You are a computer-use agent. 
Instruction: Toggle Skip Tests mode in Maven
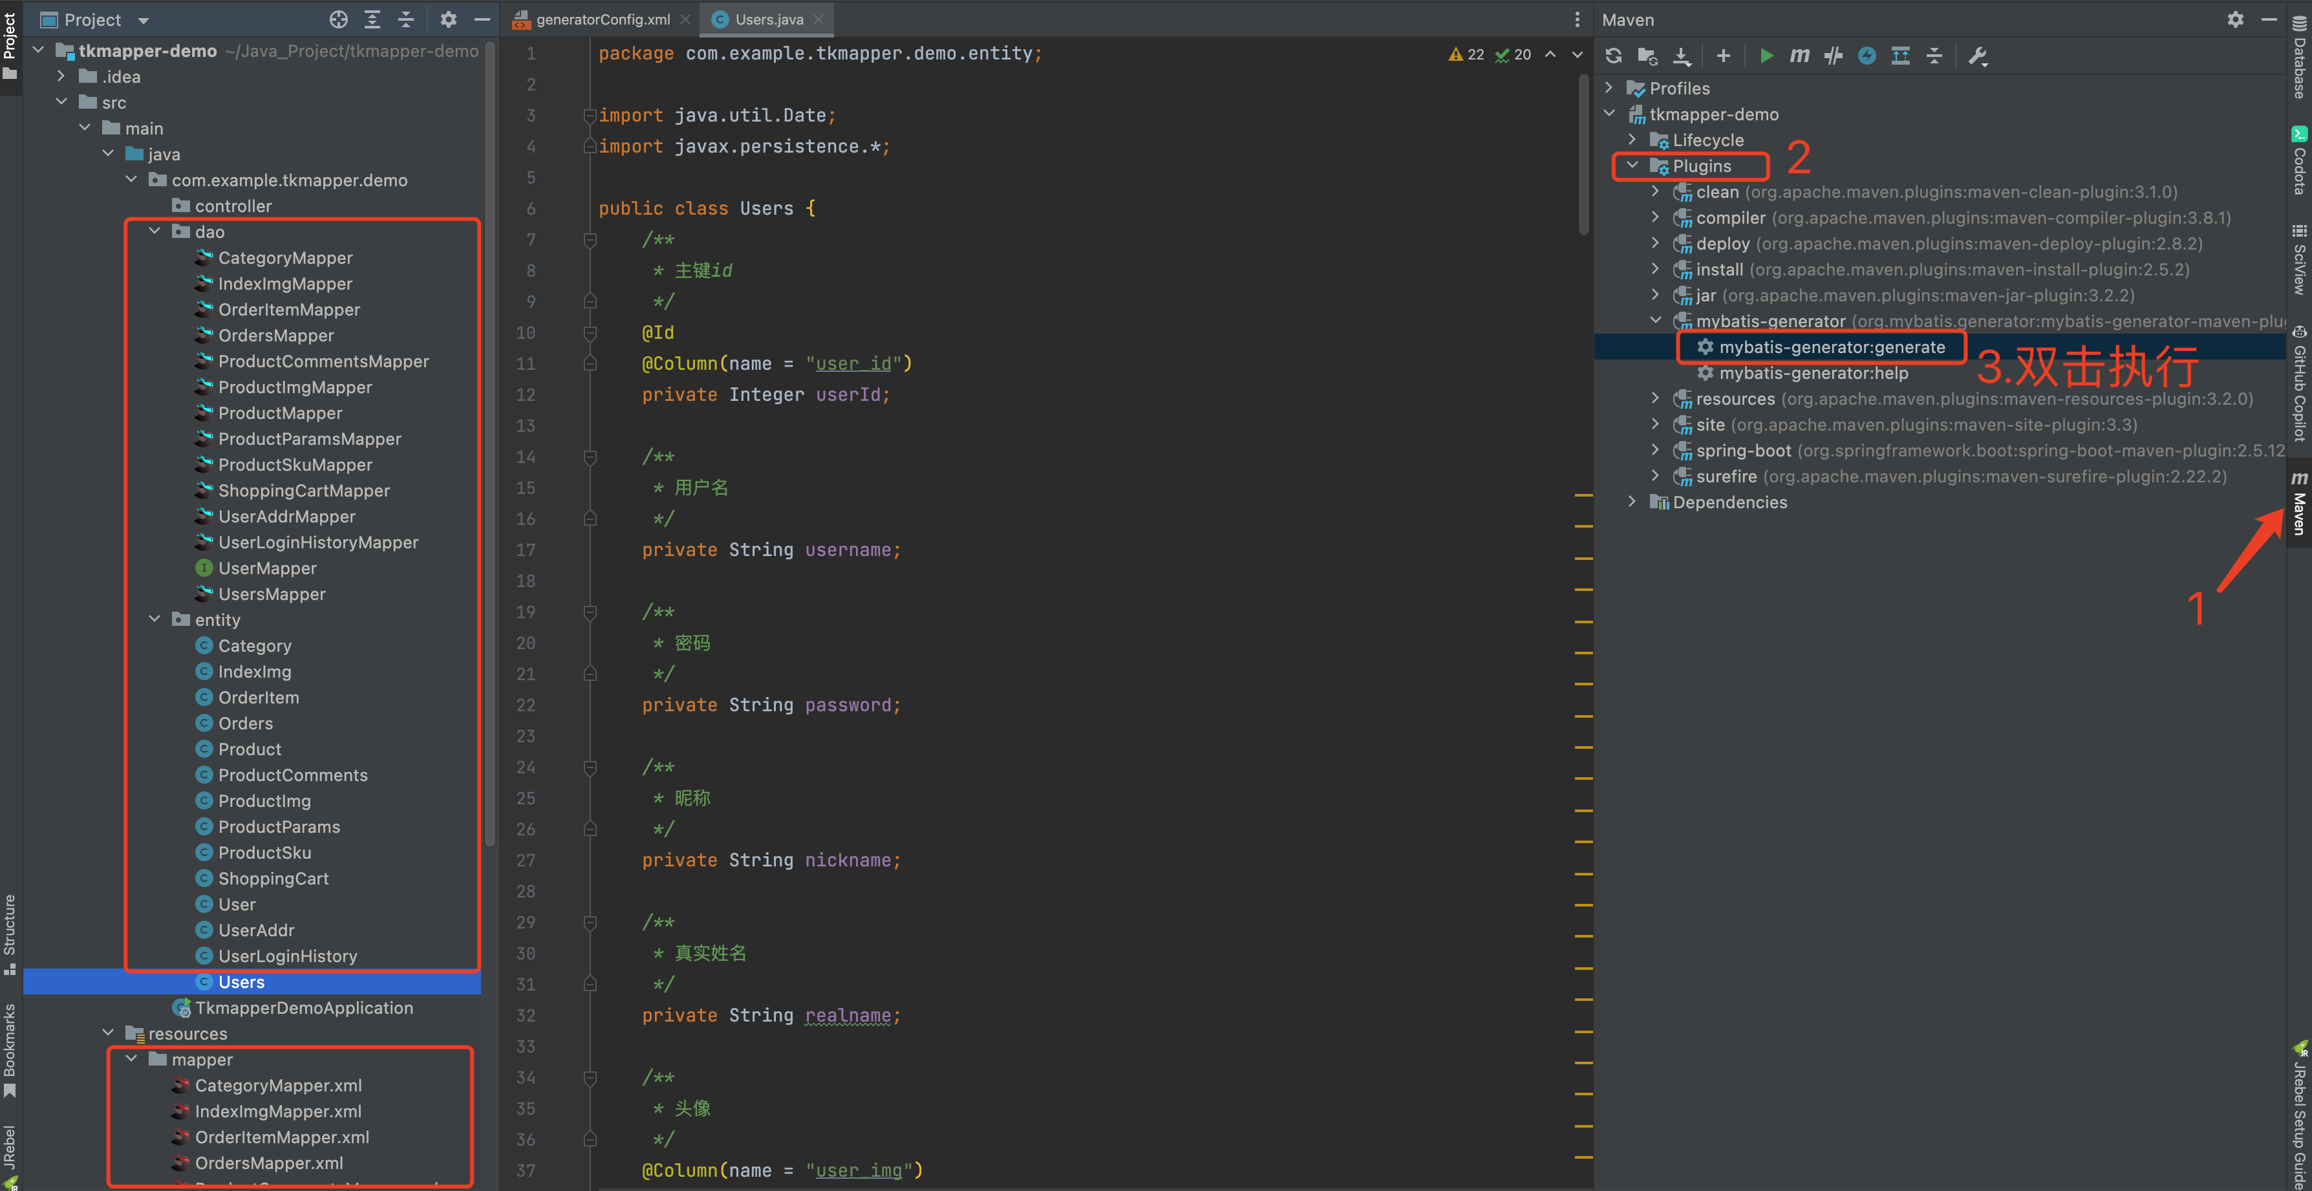coord(1867,56)
